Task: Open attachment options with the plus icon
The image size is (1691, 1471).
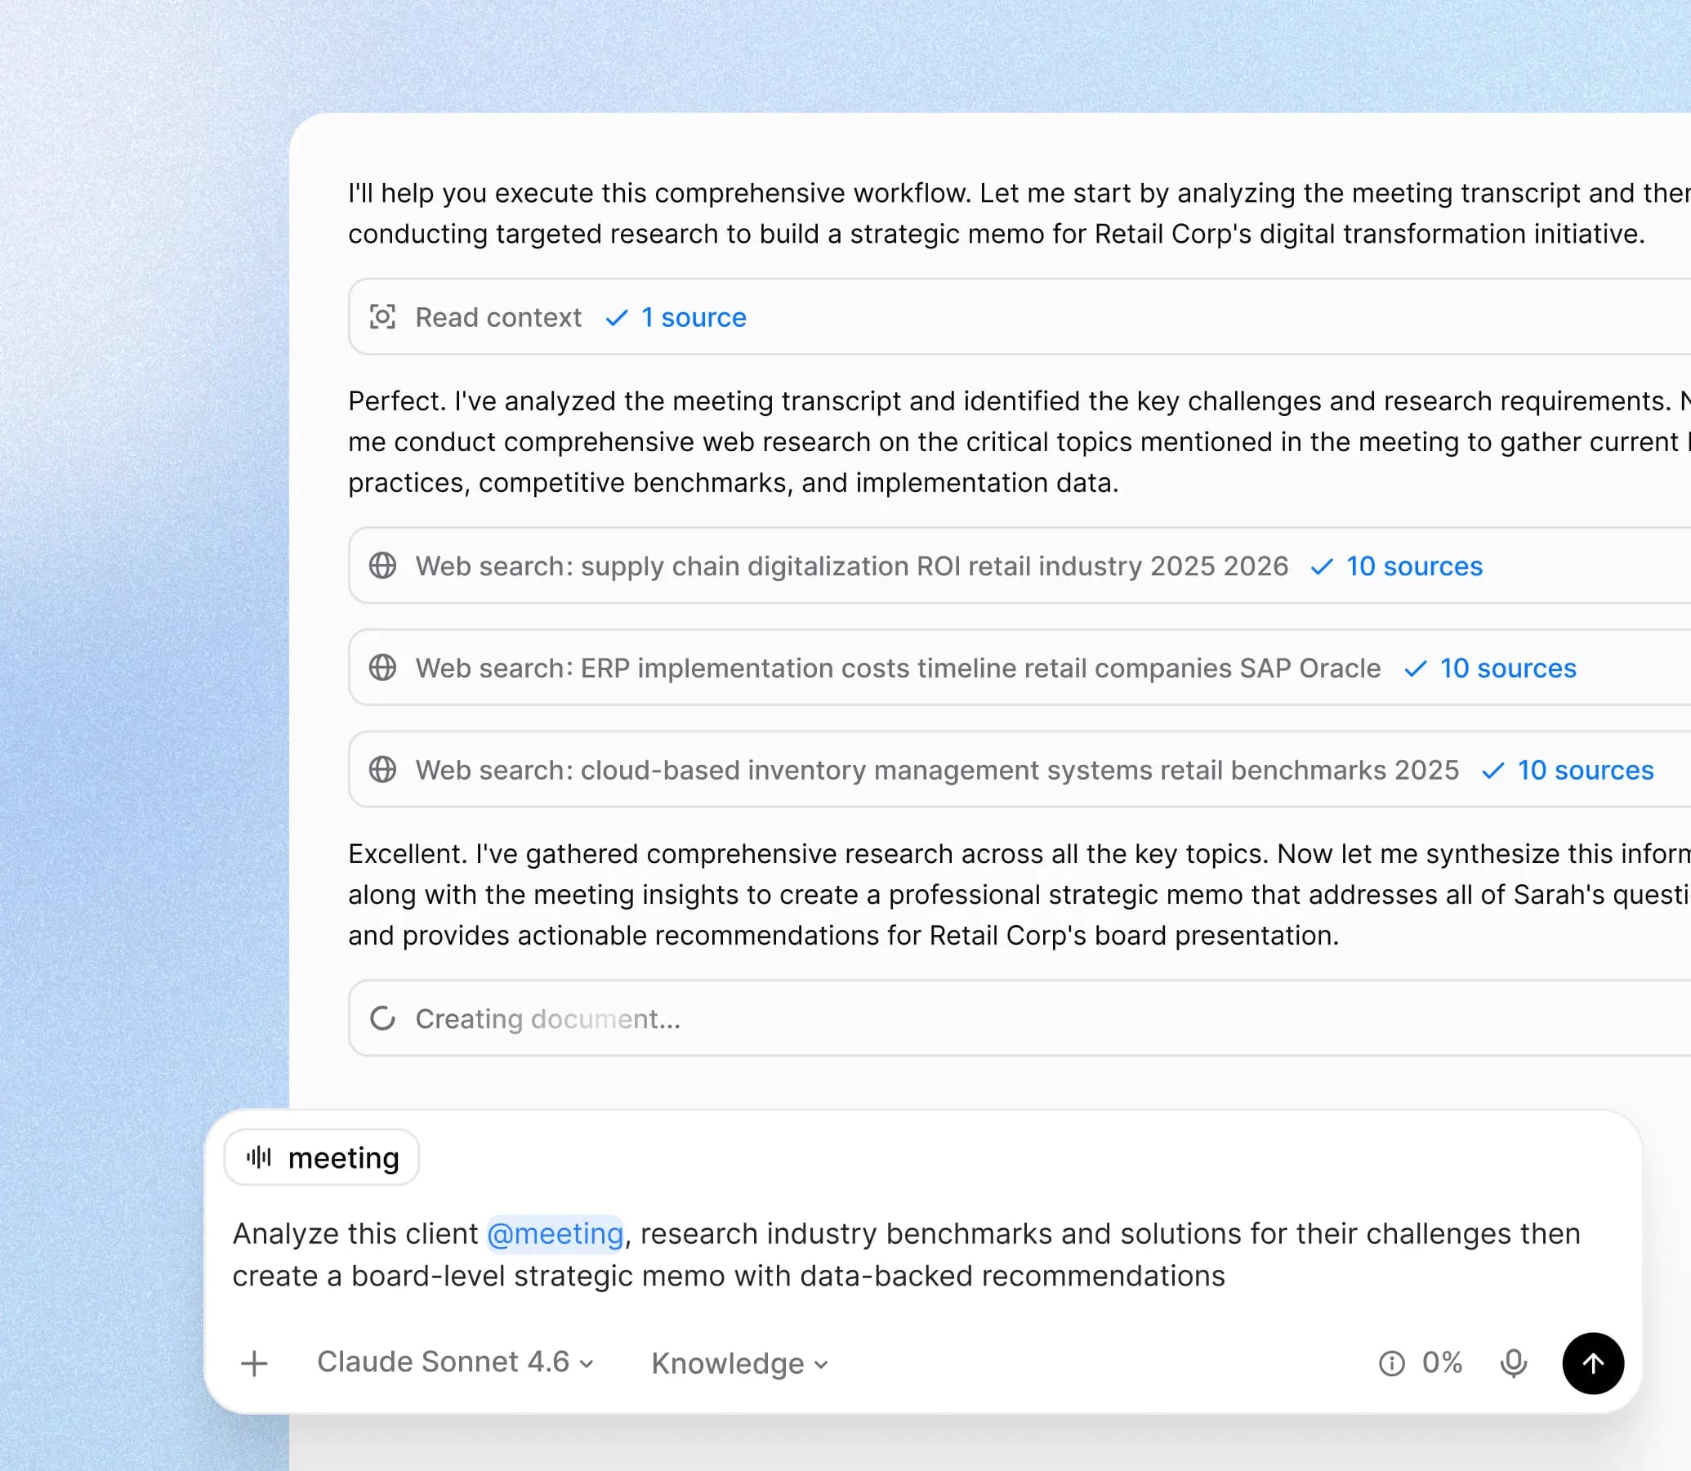Action: (x=253, y=1362)
